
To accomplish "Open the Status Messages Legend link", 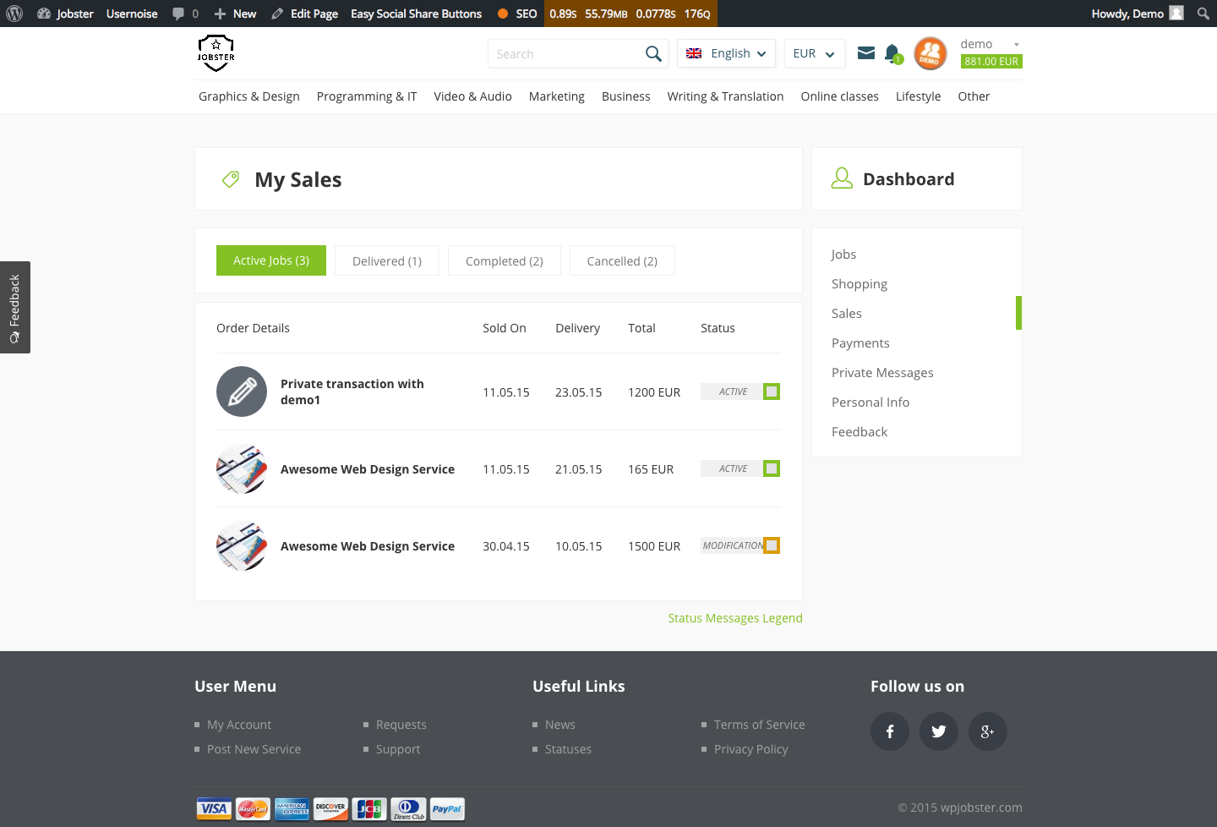I will point(735,618).
